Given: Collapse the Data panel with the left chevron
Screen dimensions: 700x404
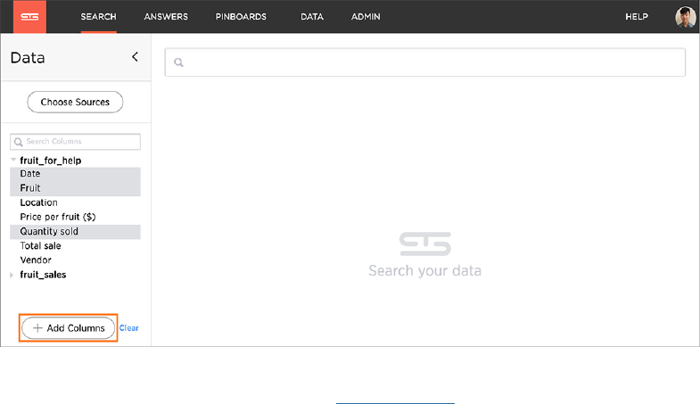Looking at the screenshot, I should click(x=135, y=57).
